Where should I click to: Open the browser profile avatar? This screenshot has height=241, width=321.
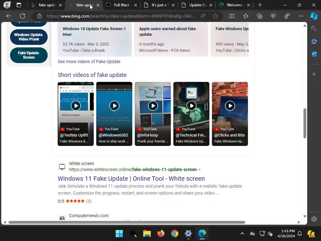pos(7,5)
